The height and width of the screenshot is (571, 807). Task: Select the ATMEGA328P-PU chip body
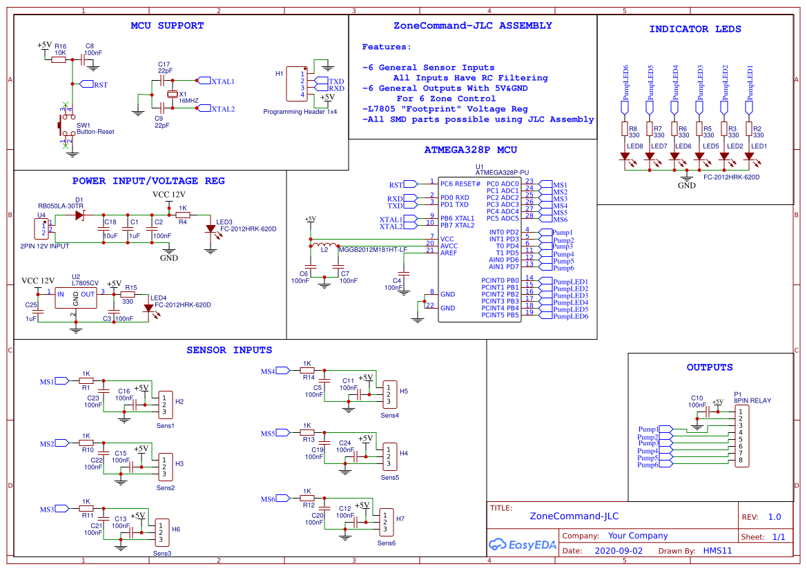coord(479,250)
